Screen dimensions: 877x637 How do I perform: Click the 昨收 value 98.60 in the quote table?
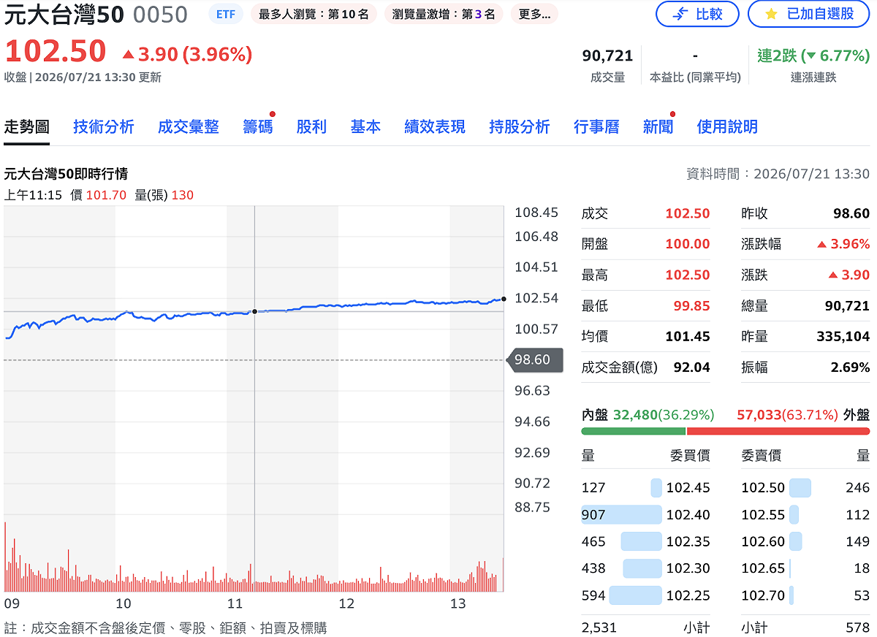click(x=851, y=213)
